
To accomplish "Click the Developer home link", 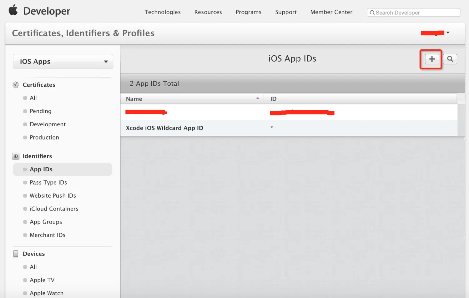I will (47, 11).
